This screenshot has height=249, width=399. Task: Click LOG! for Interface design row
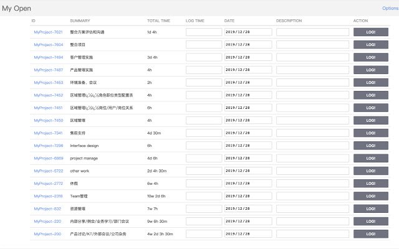click(x=371, y=146)
